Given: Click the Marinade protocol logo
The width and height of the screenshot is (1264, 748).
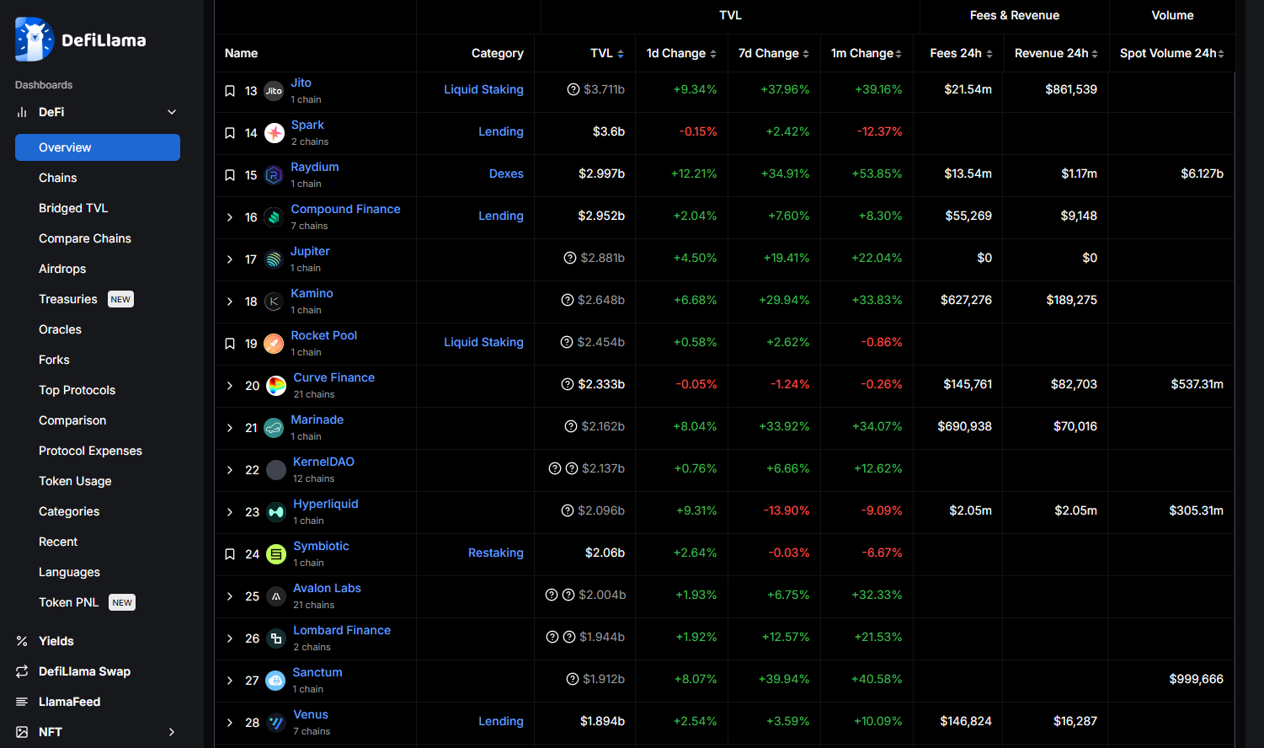Looking at the screenshot, I should click(274, 428).
